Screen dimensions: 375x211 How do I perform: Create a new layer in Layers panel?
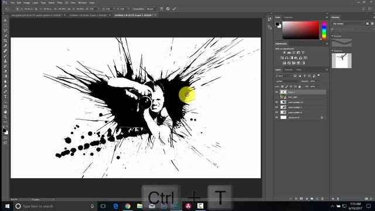[317, 199]
